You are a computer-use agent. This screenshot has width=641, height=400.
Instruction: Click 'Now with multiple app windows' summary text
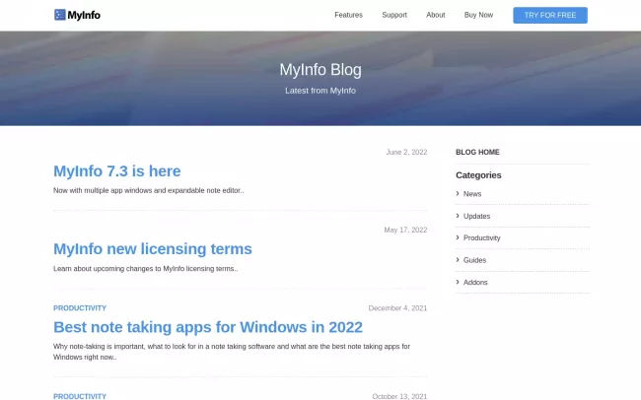coord(148,190)
